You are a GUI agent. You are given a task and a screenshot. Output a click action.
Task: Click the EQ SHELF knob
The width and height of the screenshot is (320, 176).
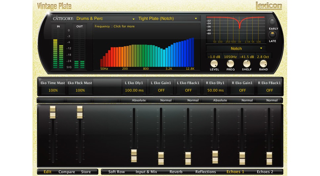247,64
